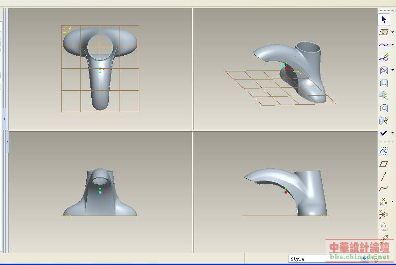The height and width of the screenshot is (265, 396).
Task: Expand the active plane options arrow
Action: pyautogui.click(x=392, y=32)
